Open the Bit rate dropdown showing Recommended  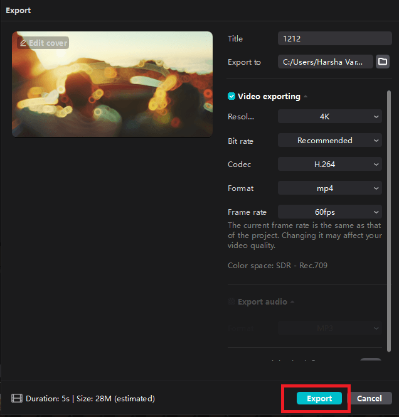pos(330,141)
